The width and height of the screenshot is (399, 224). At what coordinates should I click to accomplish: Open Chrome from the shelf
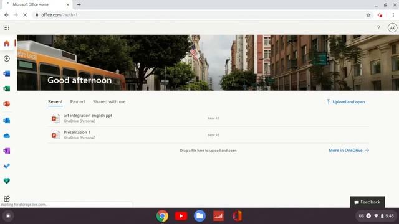coord(162,216)
